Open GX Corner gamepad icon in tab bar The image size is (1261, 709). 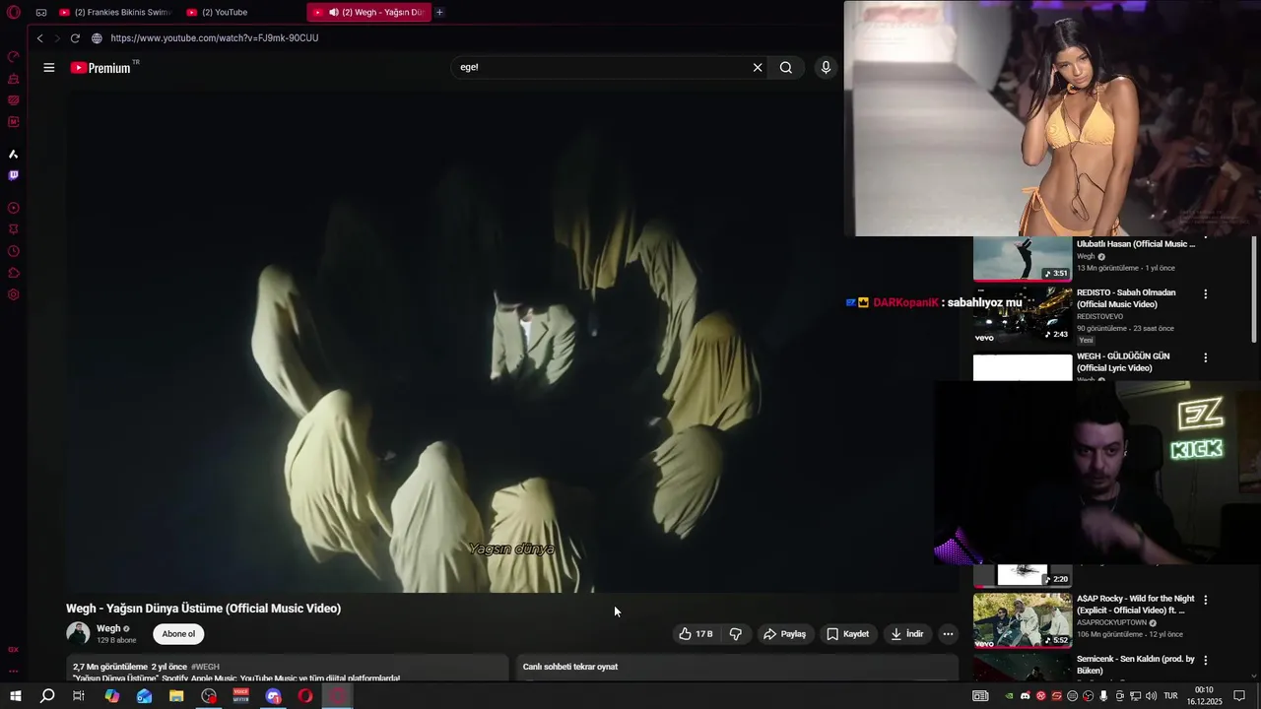41,13
